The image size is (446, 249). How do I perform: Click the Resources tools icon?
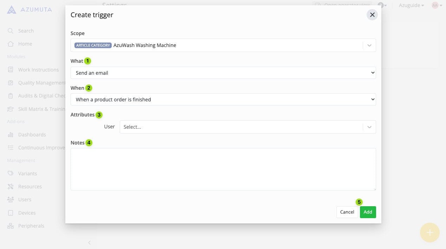point(11,187)
